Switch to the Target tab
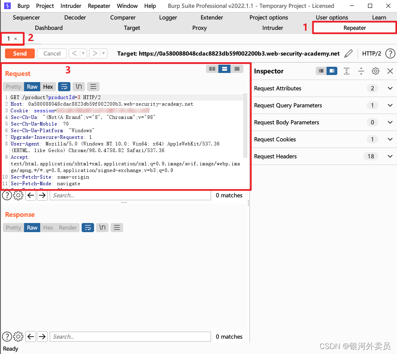397x354 pixels. pos(132,28)
